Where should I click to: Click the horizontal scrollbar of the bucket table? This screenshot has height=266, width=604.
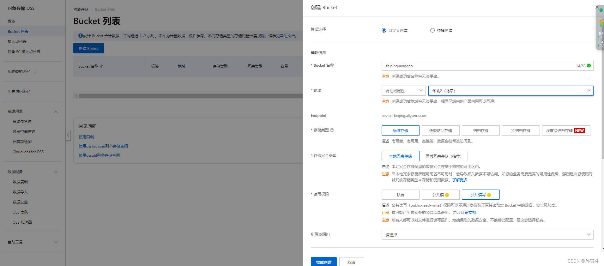[x=190, y=96]
